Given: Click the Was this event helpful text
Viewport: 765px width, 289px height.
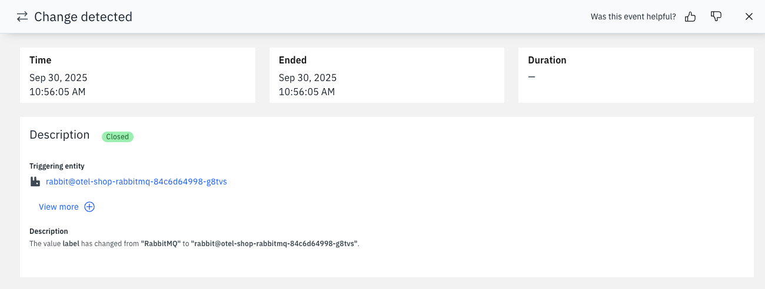Looking at the screenshot, I should 633,16.
